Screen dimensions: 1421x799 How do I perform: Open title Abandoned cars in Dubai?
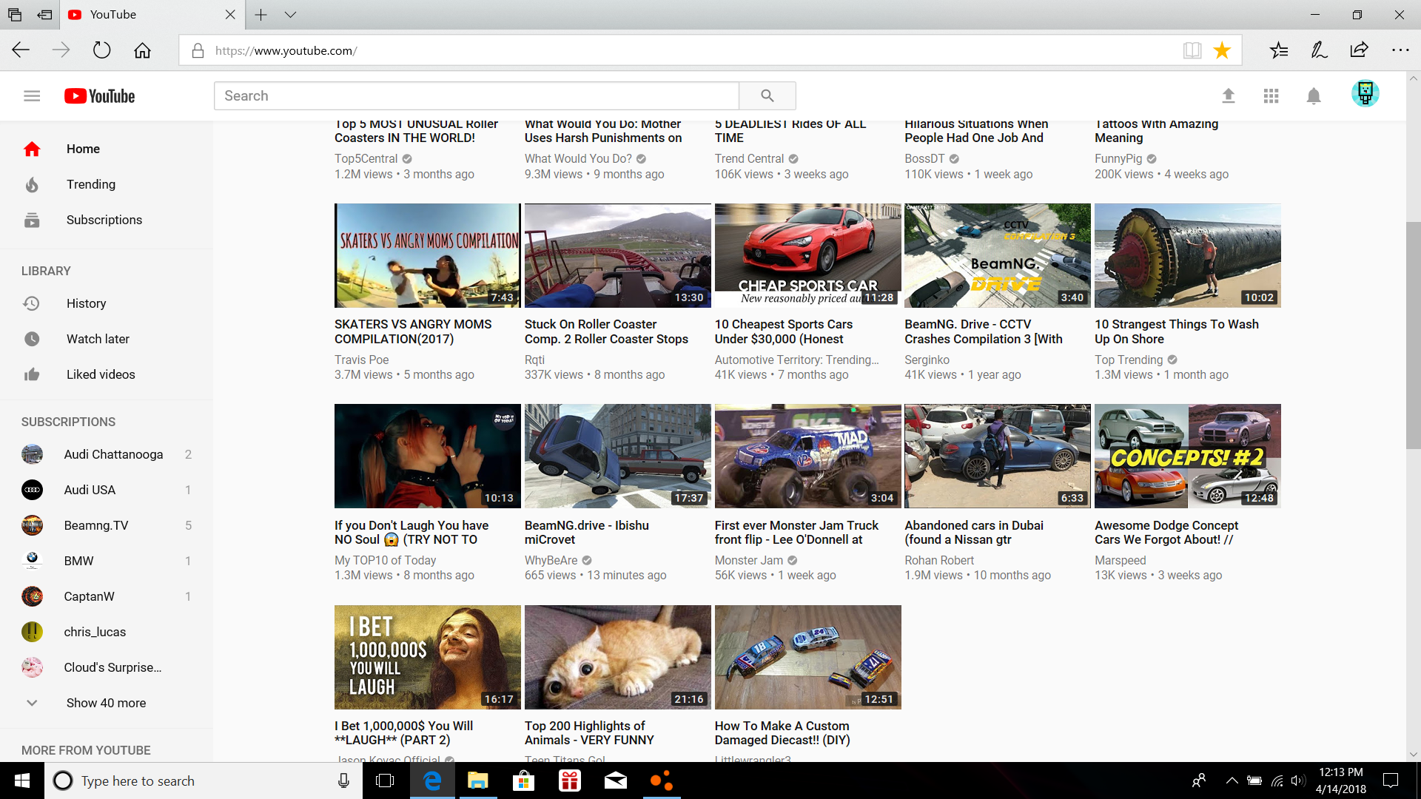(x=974, y=533)
